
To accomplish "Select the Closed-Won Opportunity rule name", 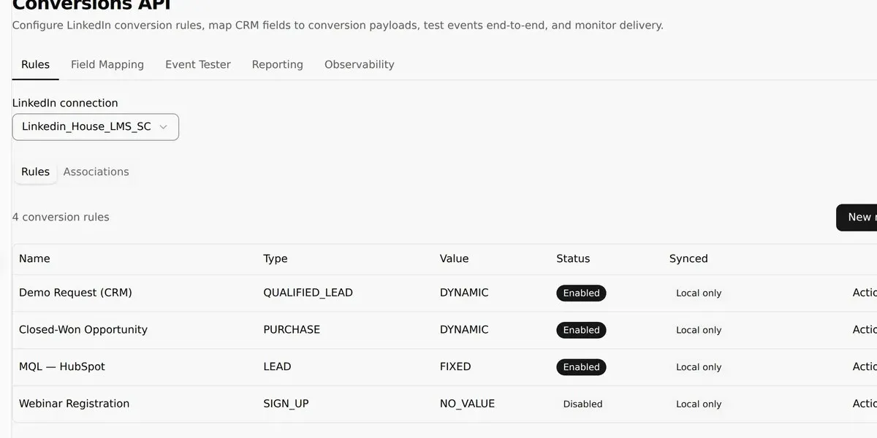I will point(83,330).
